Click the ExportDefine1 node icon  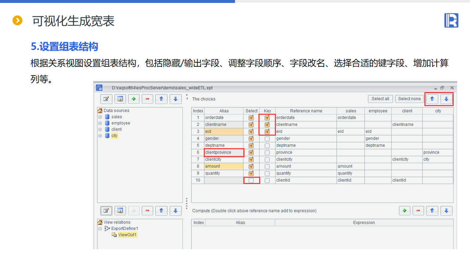[x=107, y=228]
